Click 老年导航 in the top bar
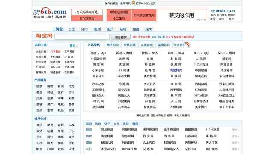Viewport: 274px width, 154px height. pos(125,3)
